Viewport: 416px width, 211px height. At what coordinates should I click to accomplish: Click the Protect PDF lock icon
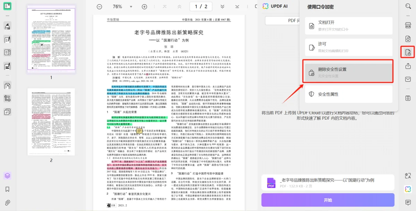point(408,52)
